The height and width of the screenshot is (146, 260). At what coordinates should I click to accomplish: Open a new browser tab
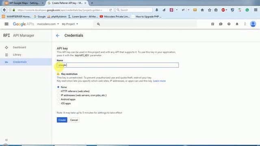(x=92, y=3)
